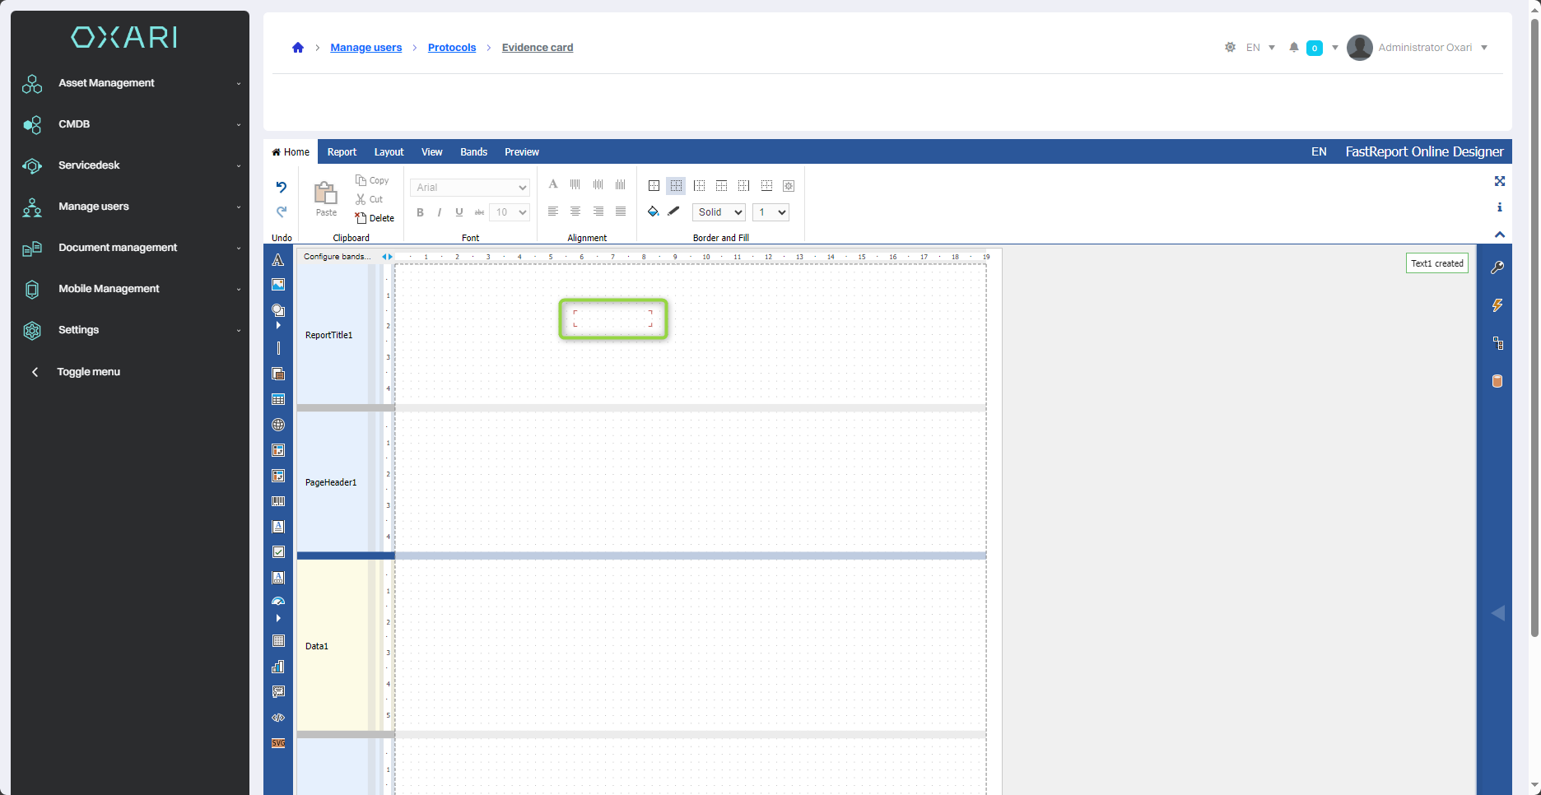This screenshot has height=795, width=1541.
Task: Pick the Table object tool
Action: [x=278, y=399]
